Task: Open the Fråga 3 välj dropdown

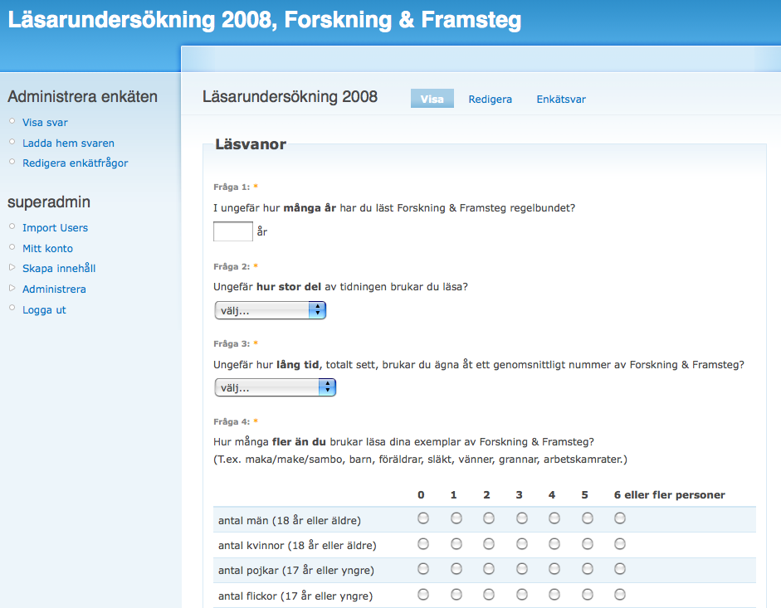Action: tap(275, 387)
